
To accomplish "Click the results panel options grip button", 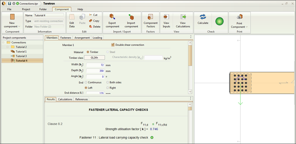I will (191, 98).
